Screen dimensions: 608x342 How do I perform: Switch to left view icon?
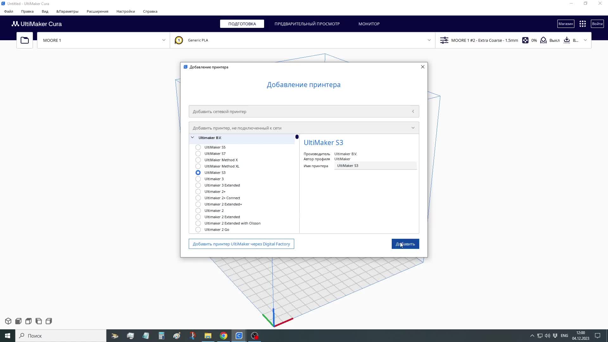[x=39, y=321]
